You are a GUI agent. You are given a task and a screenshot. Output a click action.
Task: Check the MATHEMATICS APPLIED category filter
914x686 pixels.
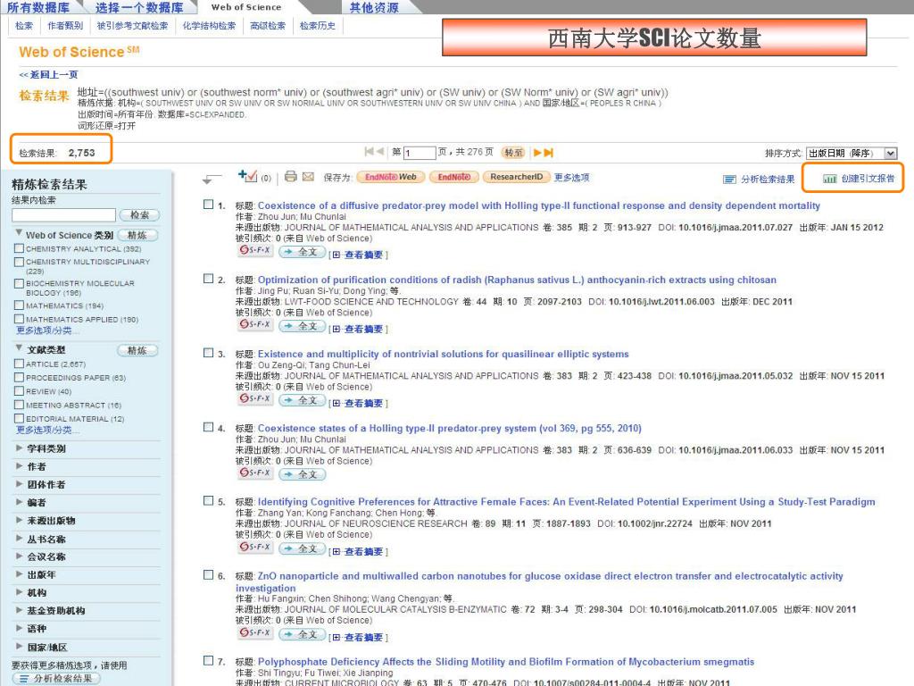click(20, 319)
